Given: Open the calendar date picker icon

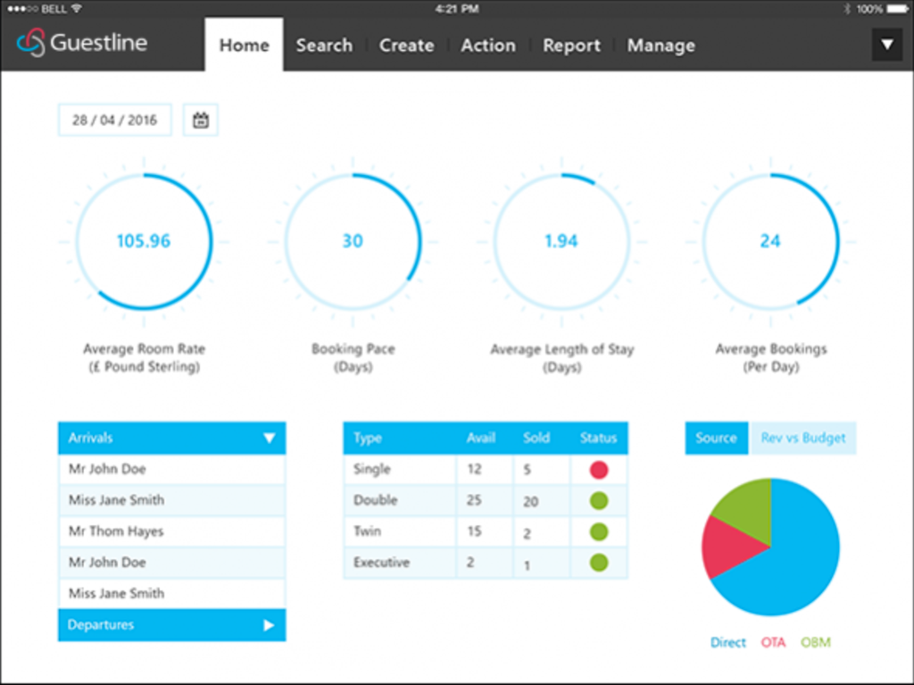Looking at the screenshot, I should coord(200,120).
